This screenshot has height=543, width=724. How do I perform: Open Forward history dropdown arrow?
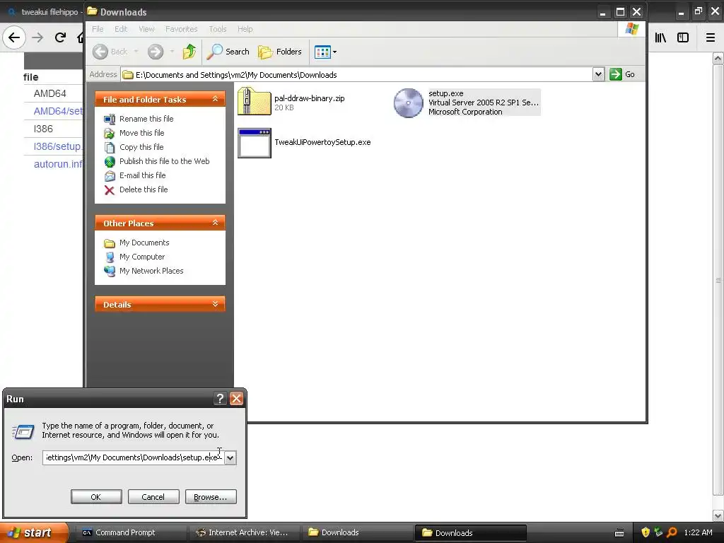172,52
